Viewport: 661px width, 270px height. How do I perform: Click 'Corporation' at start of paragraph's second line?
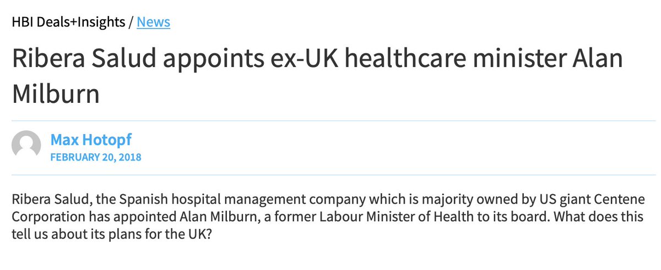pyautogui.click(x=40, y=215)
